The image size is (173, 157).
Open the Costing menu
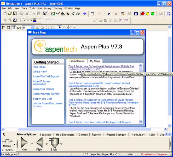point(58,8)
